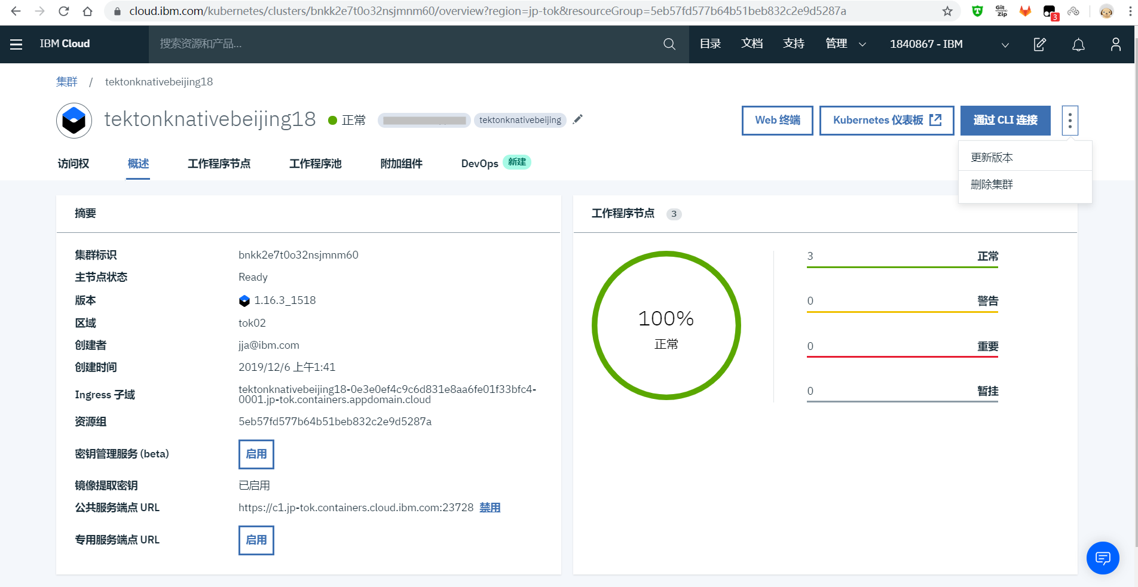This screenshot has width=1138, height=587.
Task: Open the 支持 support menu item
Action: coord(794,44)
